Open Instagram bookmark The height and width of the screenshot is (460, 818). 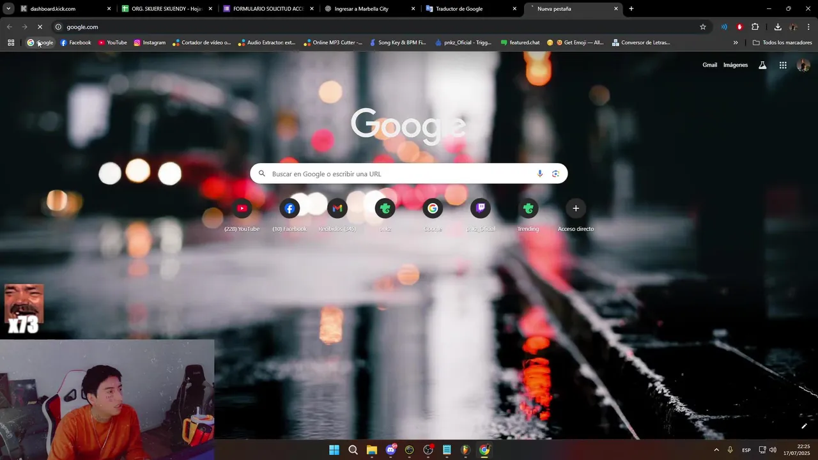(150, 43)
